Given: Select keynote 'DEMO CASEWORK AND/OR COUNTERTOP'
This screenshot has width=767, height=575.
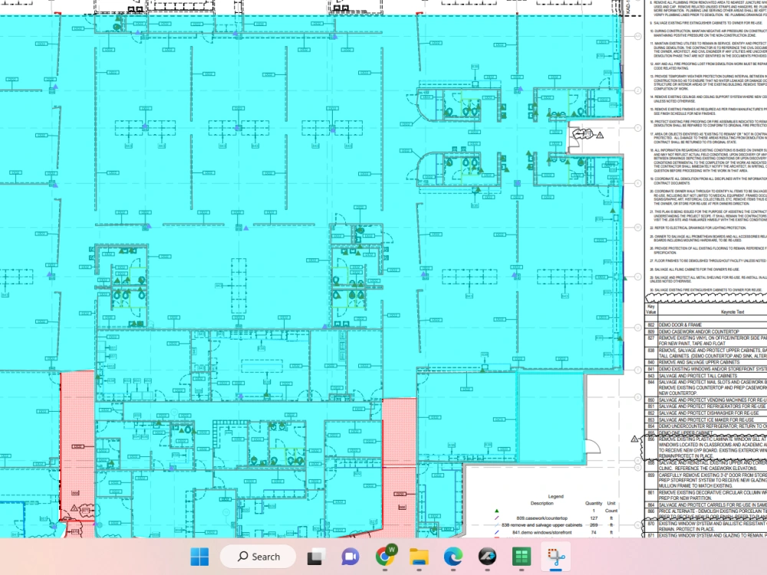Looking at the screenshot, I should (706, 331).
